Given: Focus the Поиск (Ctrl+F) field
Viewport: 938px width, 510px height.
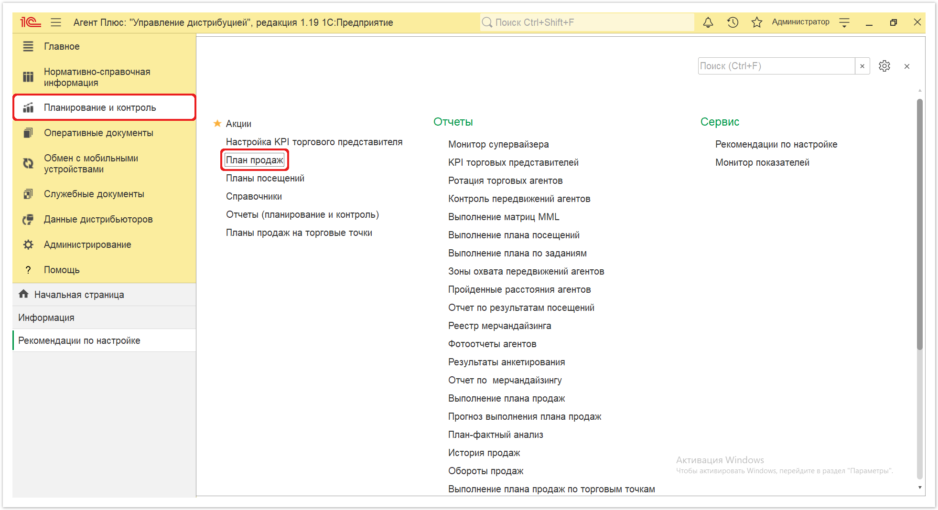Looking at the screenshot, I should coord(776,66).
